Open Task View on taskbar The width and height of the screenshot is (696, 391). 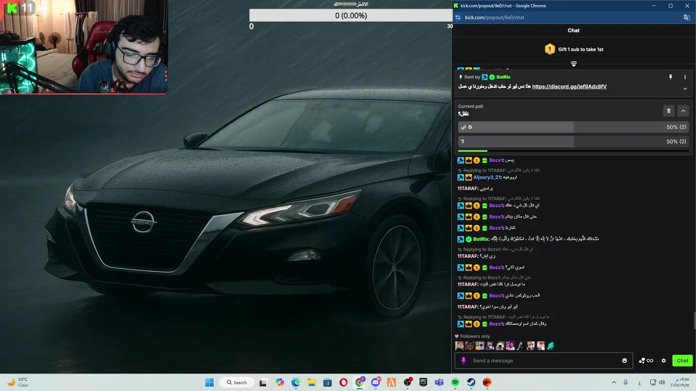tap(263, 382)
